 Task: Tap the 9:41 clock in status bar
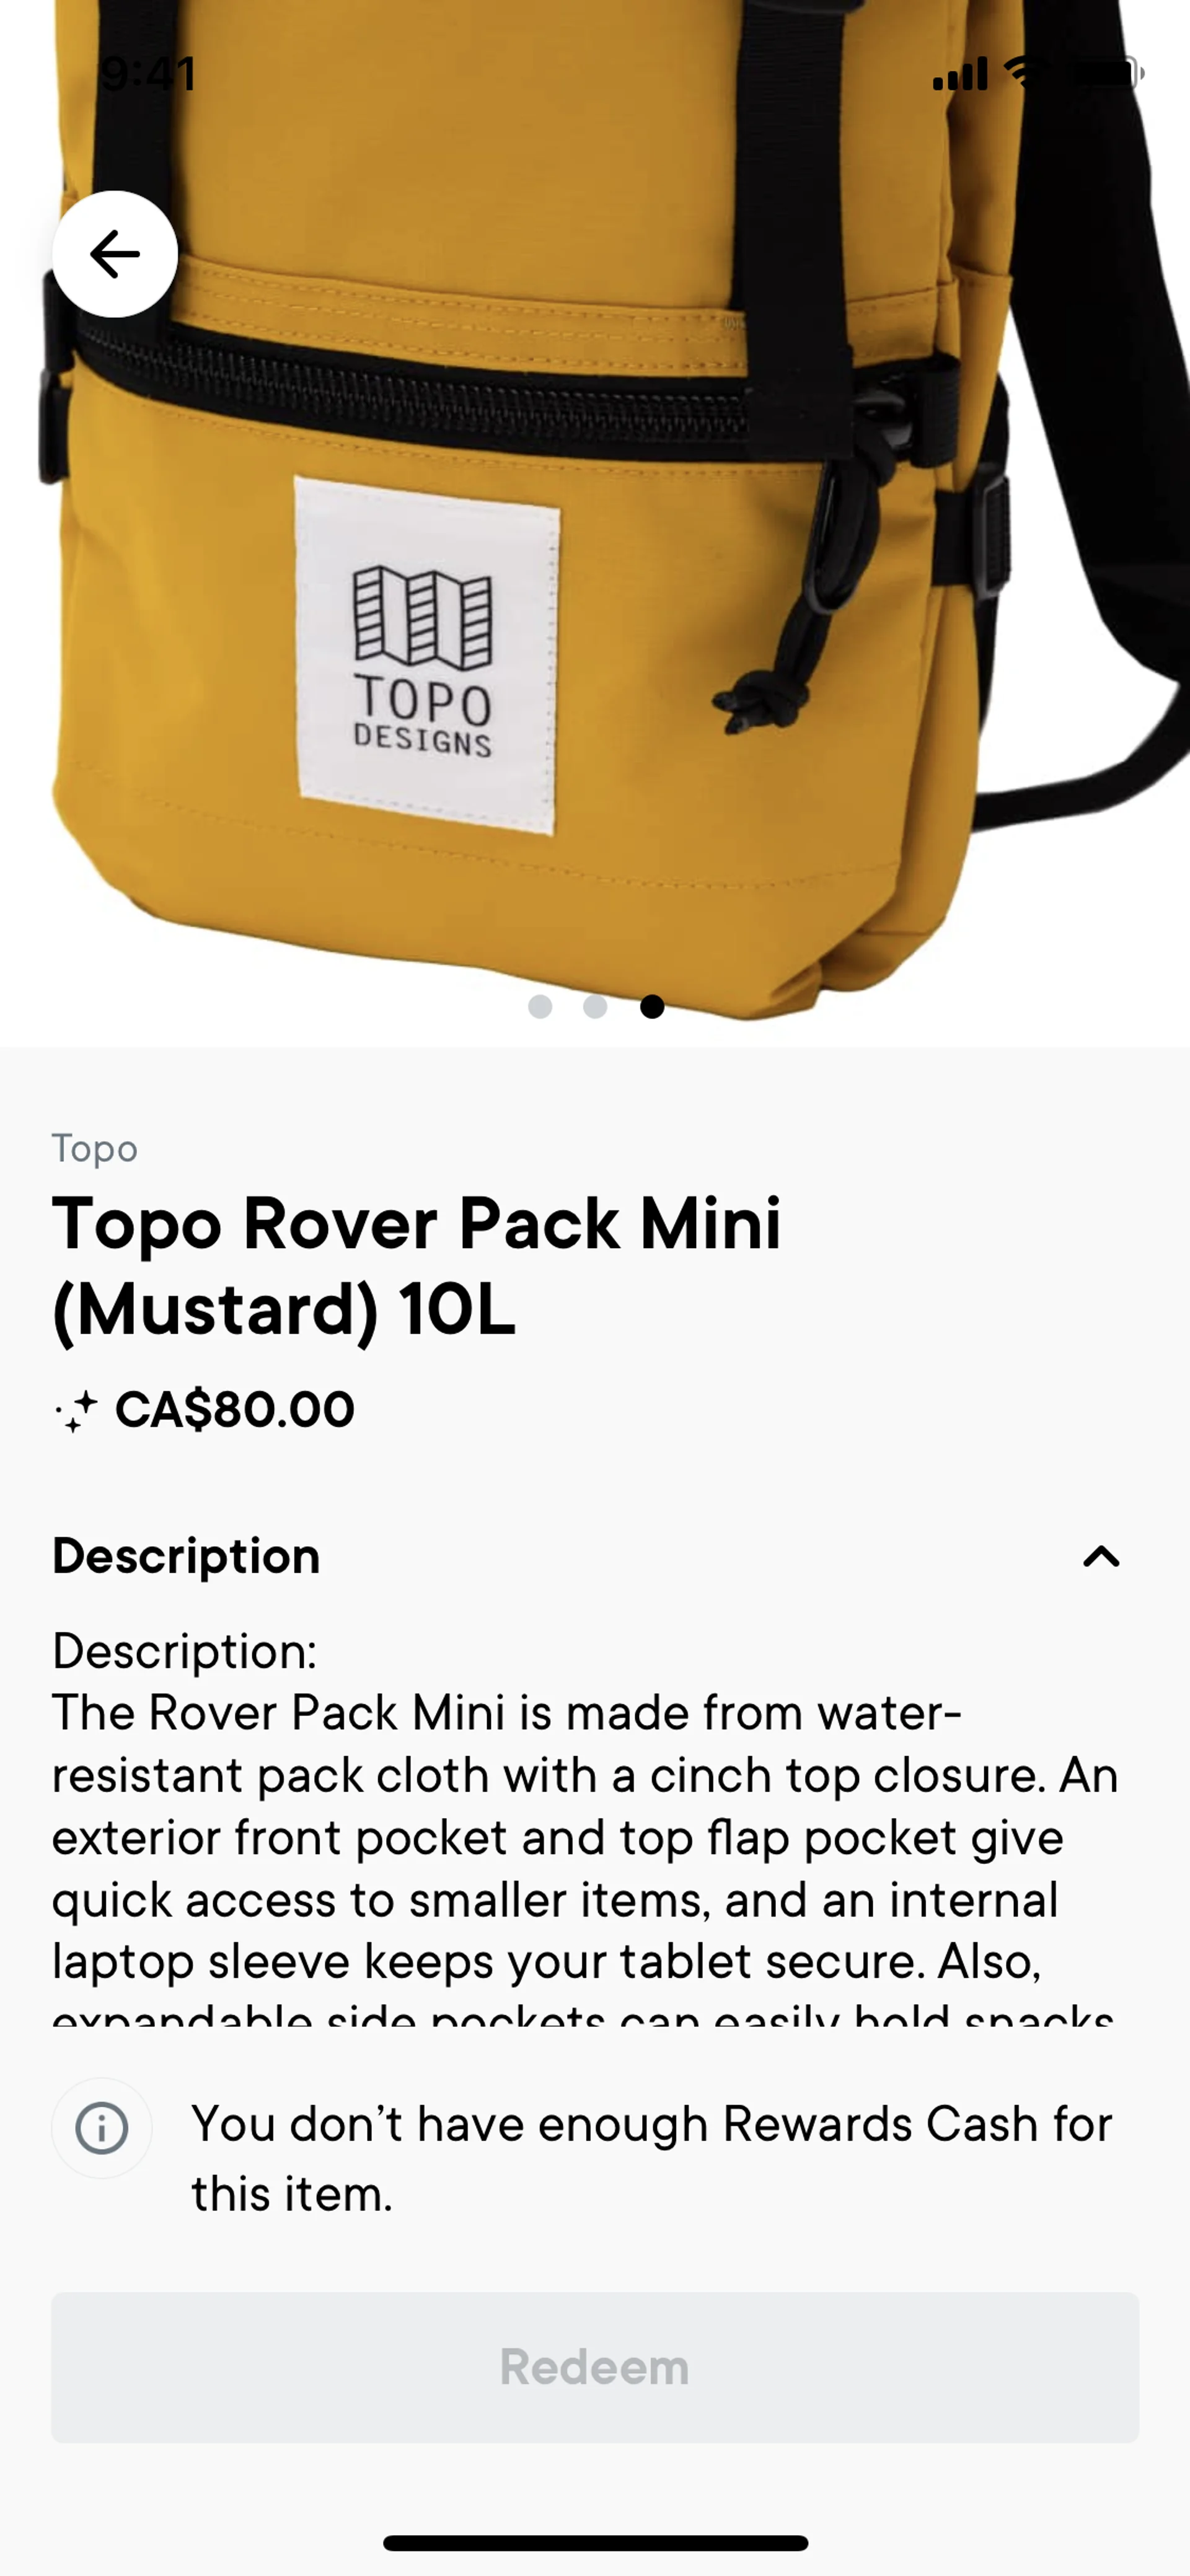pyautogui.click(x=149, y=73)
